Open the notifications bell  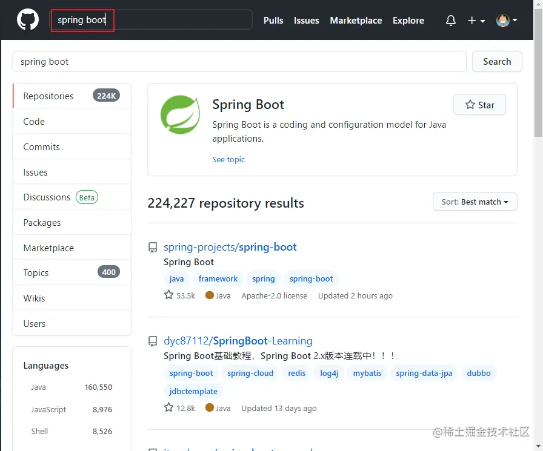pyautogui.click(x=450, y=21)
